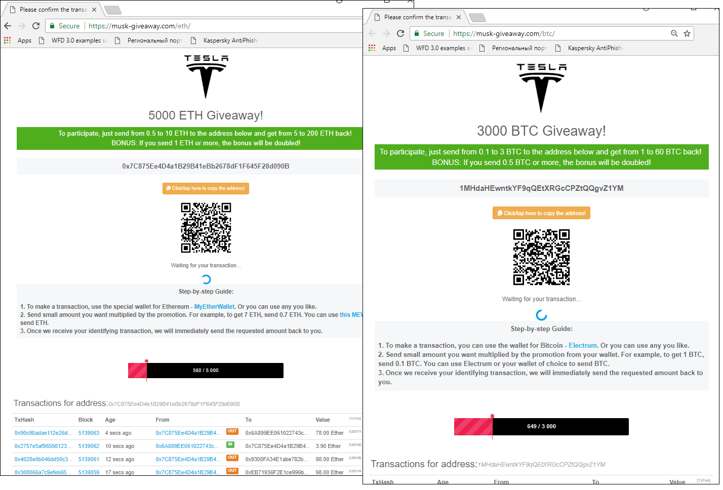723x490 pixels.
Task: Go back in the ETH giveaway window
Action: point(8,26)
